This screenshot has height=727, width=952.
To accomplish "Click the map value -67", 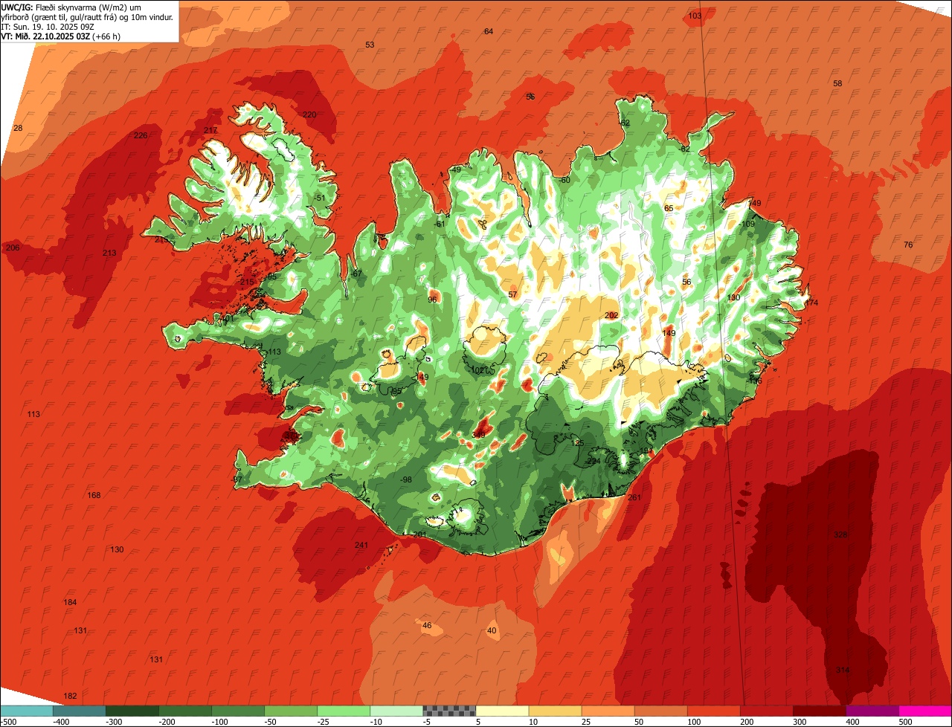I will click(356, 274).
